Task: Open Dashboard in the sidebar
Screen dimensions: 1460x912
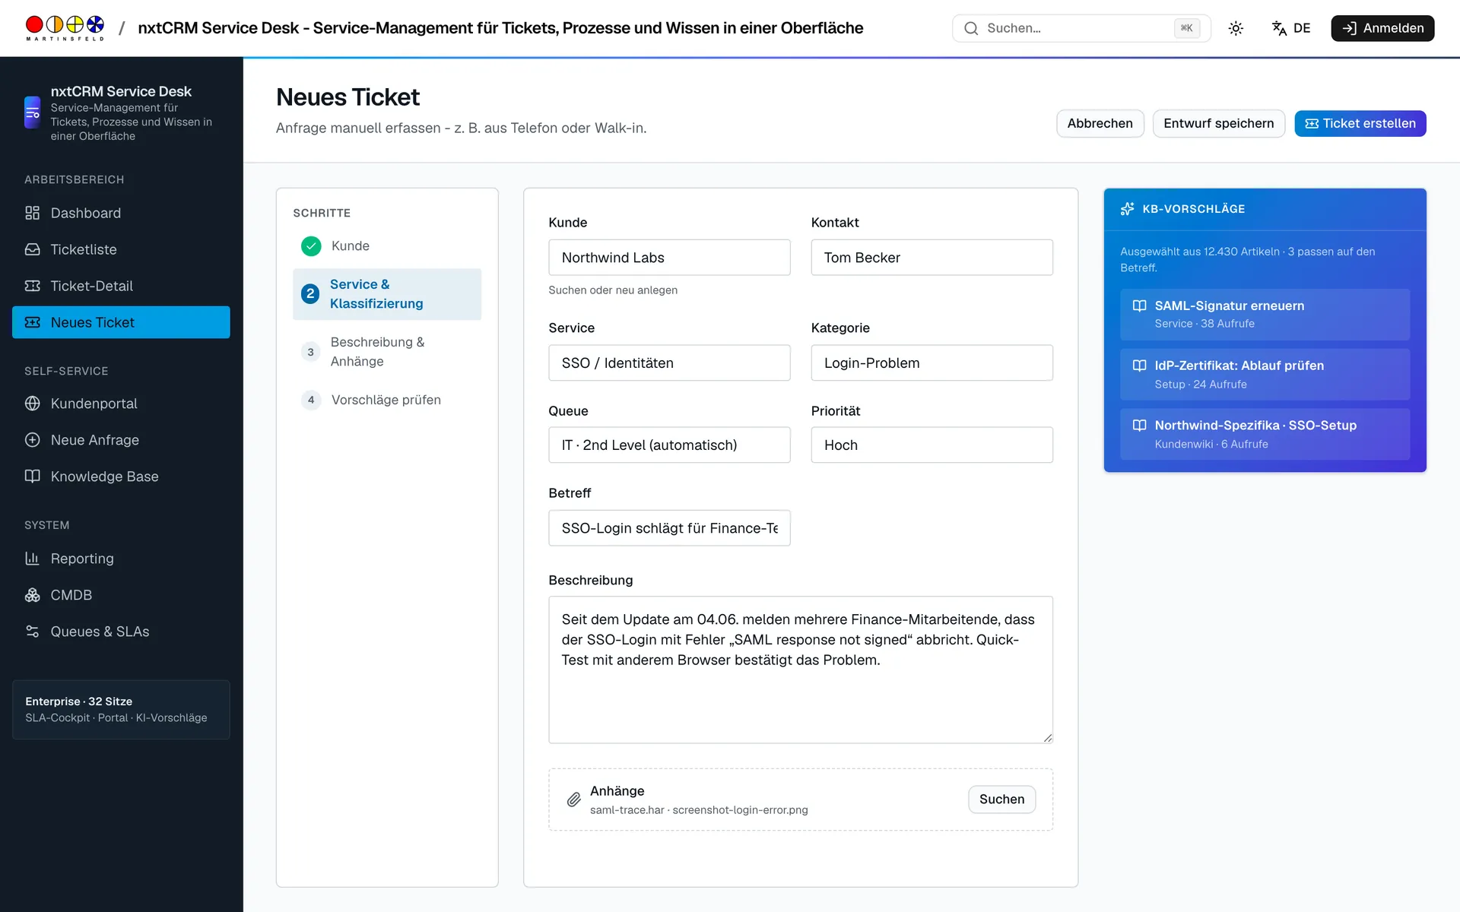Action: coord(121,213)
